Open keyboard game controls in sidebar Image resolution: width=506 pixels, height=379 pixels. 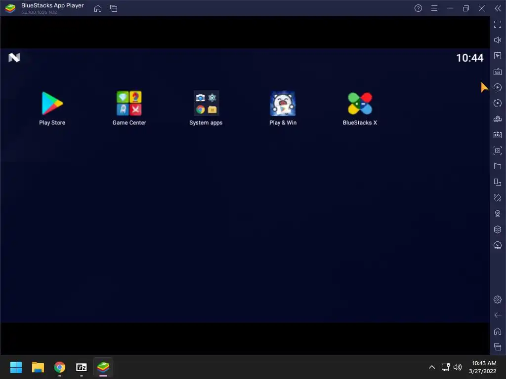click(498, 72)
